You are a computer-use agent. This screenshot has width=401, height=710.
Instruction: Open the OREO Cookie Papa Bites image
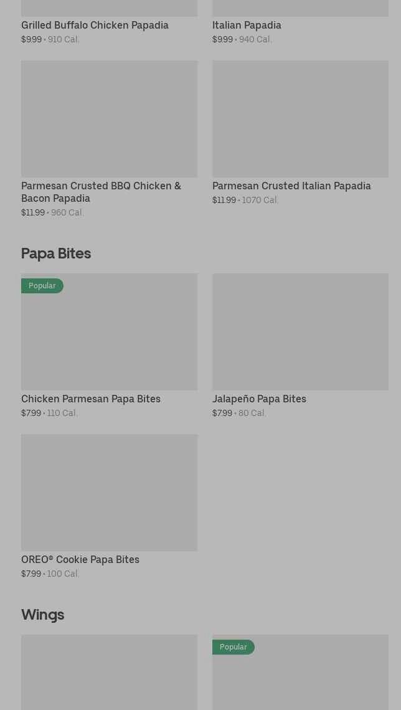[x=109, y=492]
